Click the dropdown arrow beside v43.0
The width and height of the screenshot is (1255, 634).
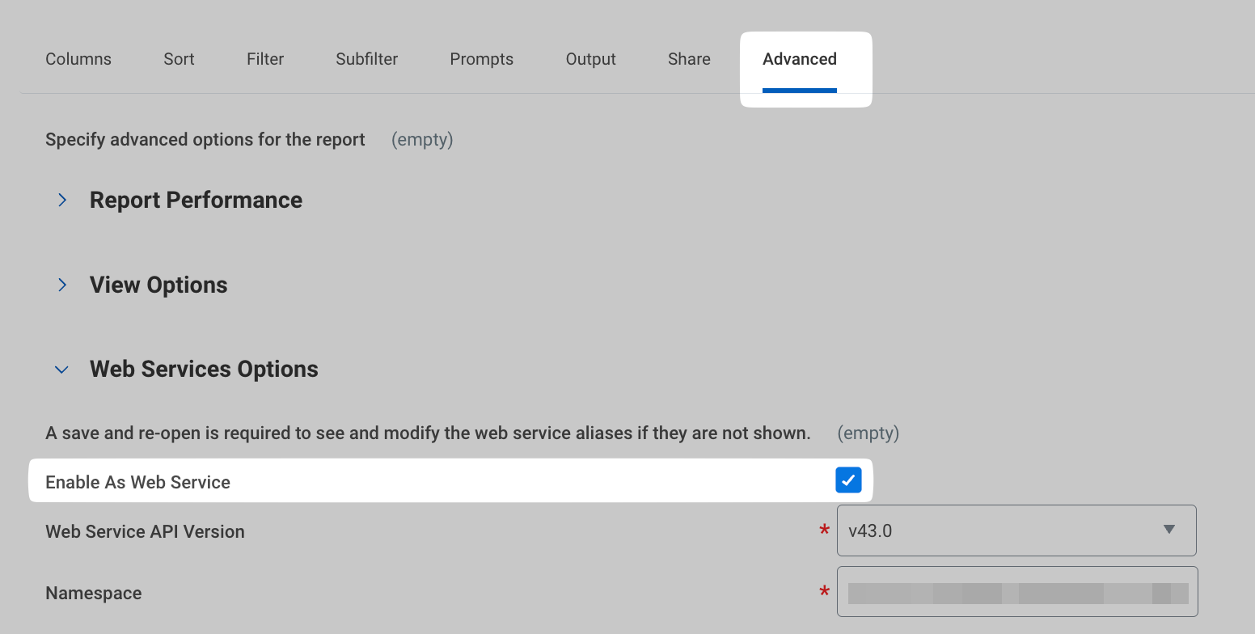coord(1168,530)
